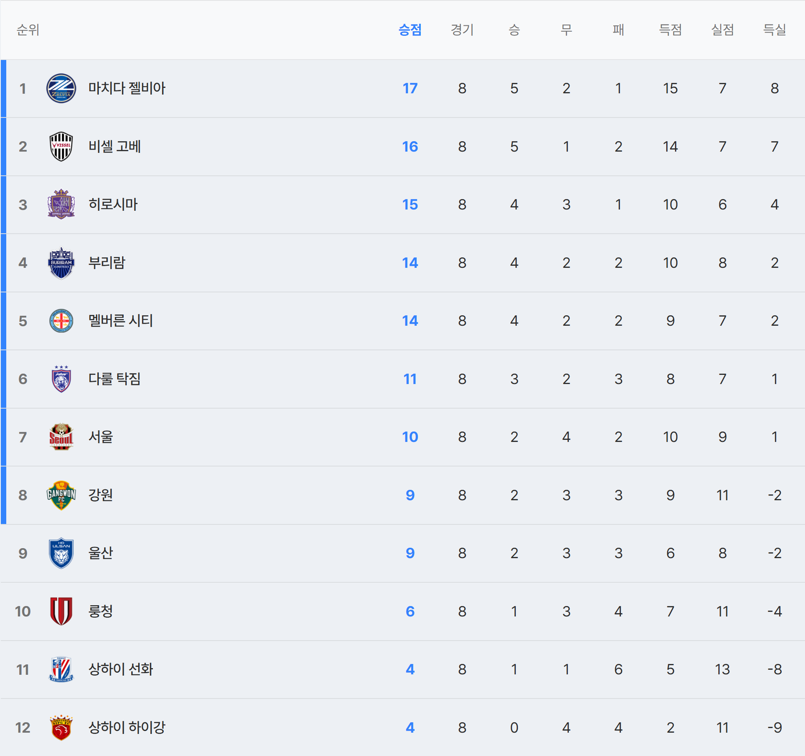Click the Machida Zelvia club logo
The height and width of the screenshot is (756, 805).
(61, 88)
